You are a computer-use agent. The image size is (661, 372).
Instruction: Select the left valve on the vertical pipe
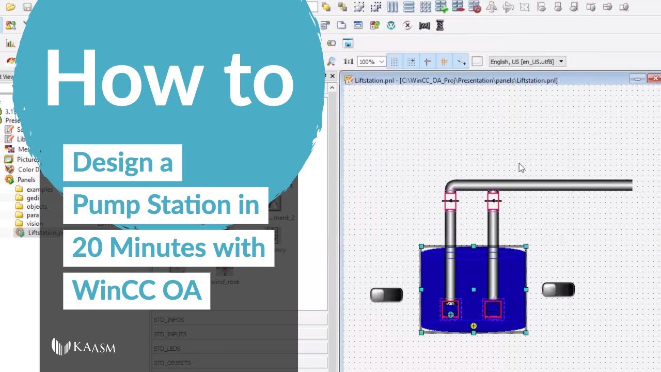click(x=450, y=200)
